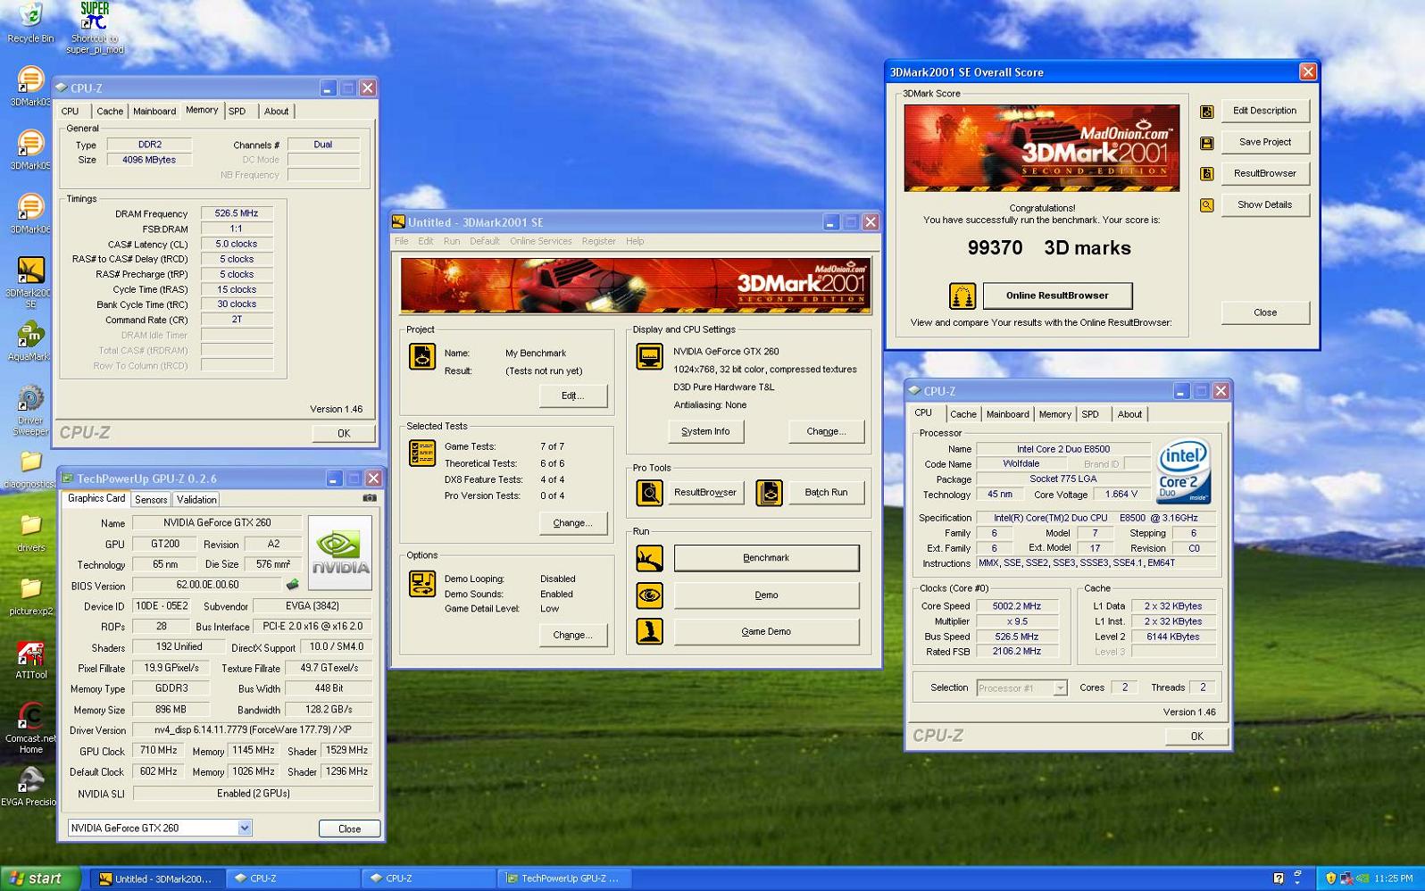Open the picturexp2 folder on desktop
The width and height of the screenshot is (1425, 891).
coord(30,596)
